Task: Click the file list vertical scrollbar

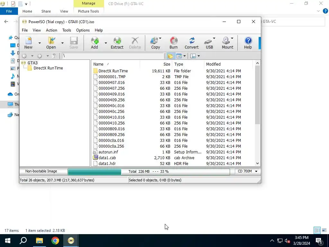Action: pyautogui.click(x=257, y=95)
